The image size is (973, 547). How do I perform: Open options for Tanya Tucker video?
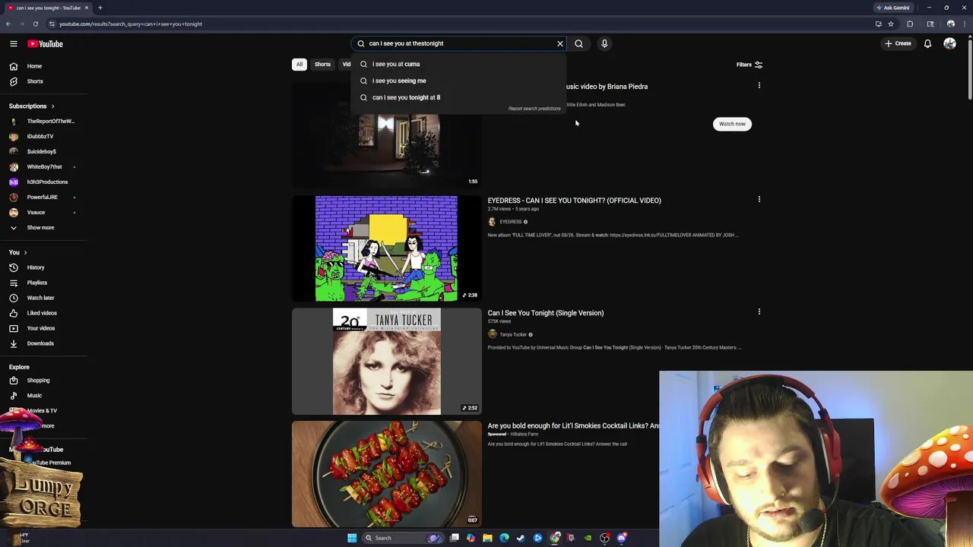click(759, 312)
